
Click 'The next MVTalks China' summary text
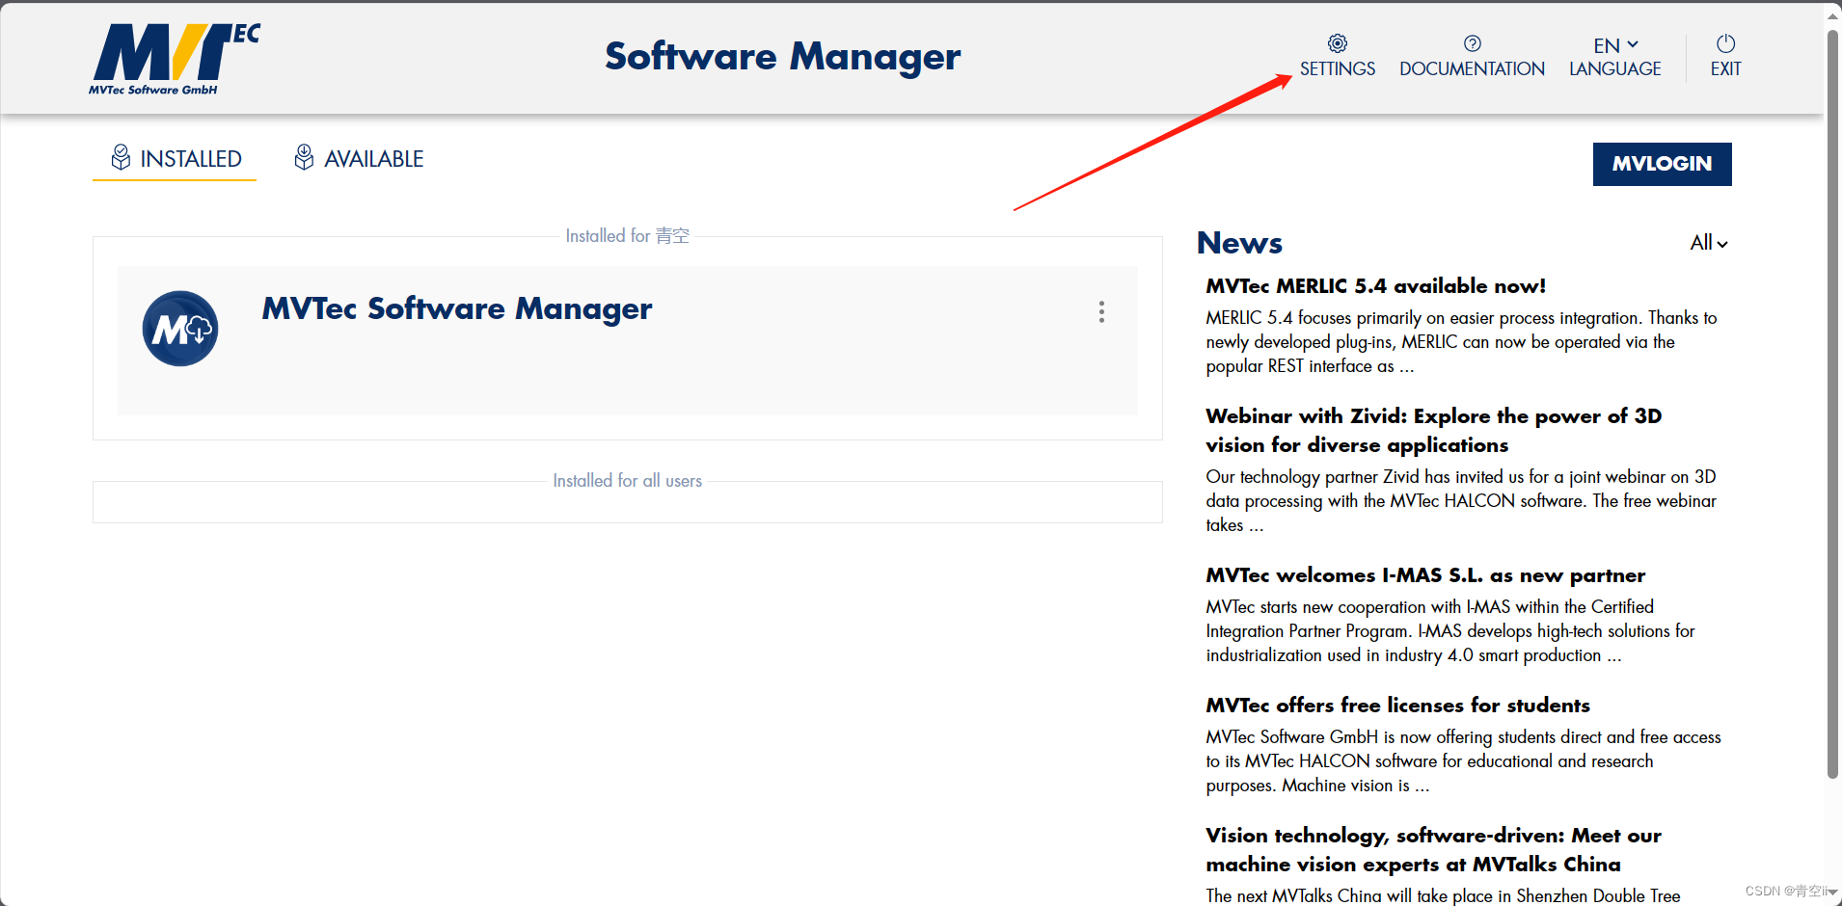[1443, 896]
